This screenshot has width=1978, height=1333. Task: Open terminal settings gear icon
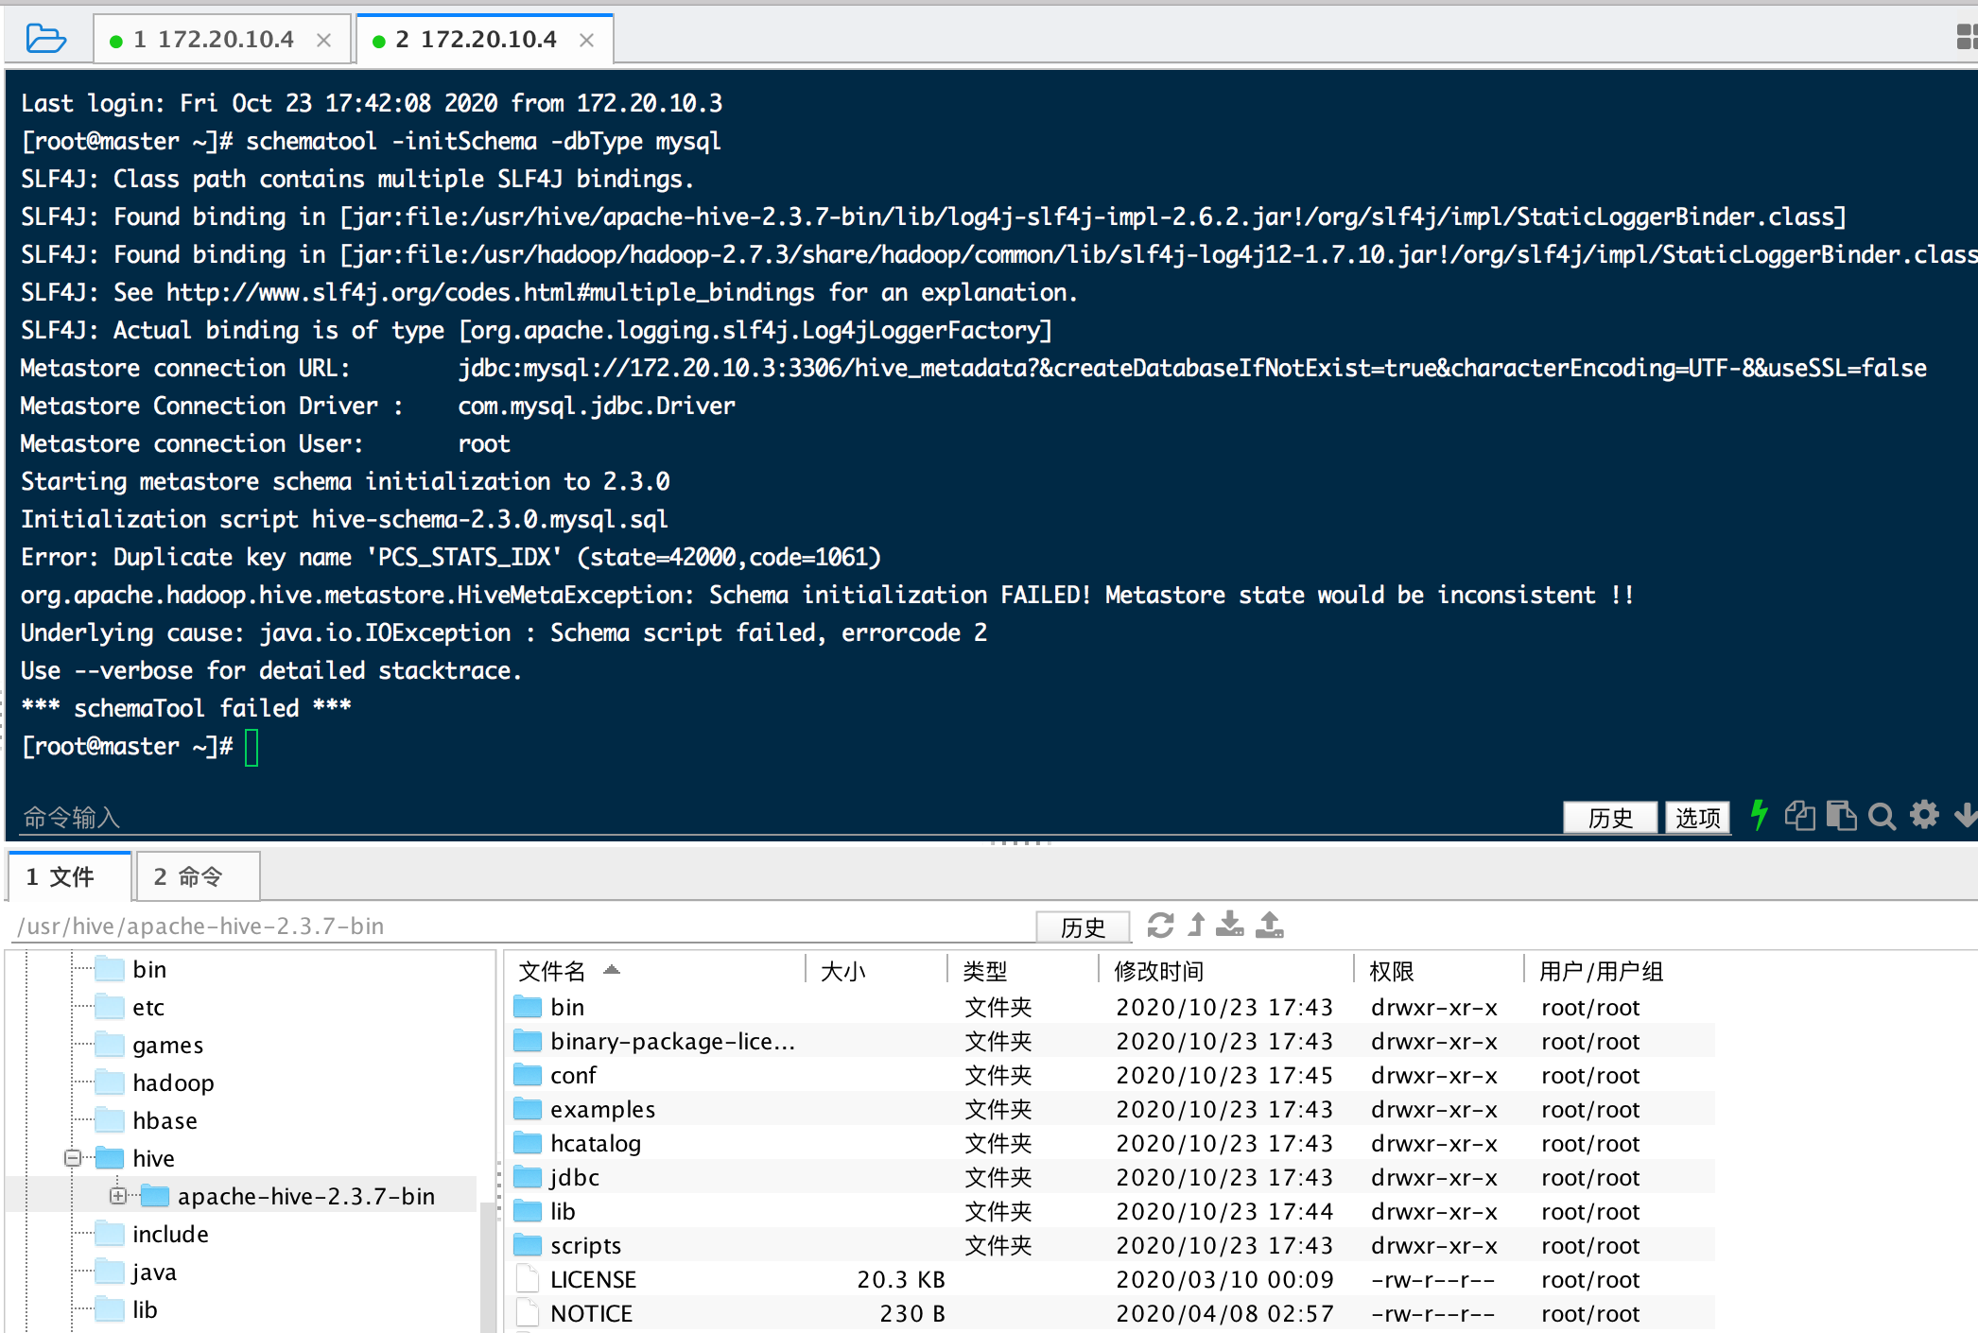tap(1924, 815)
